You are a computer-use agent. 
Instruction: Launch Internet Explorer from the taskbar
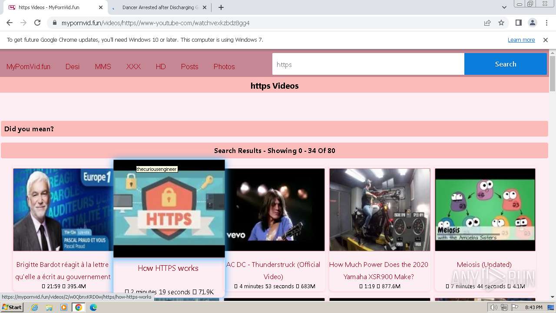[x=35, y=307]
